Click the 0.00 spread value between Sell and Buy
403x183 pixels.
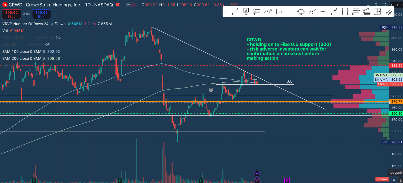(26, 14)
